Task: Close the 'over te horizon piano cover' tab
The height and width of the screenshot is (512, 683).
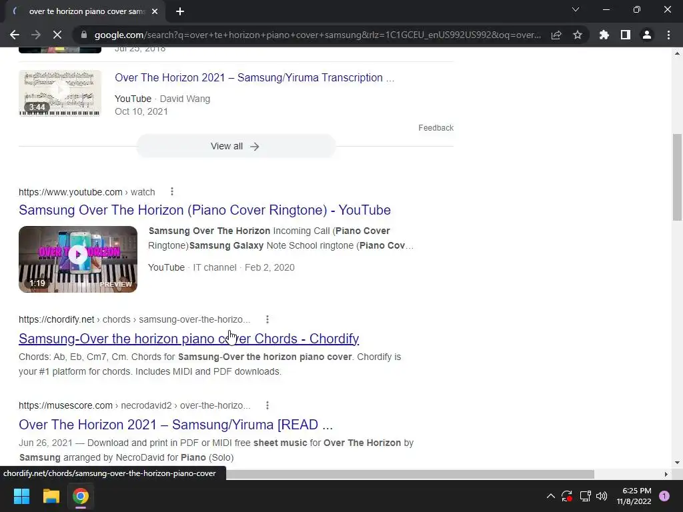Action: pos(155,12)
